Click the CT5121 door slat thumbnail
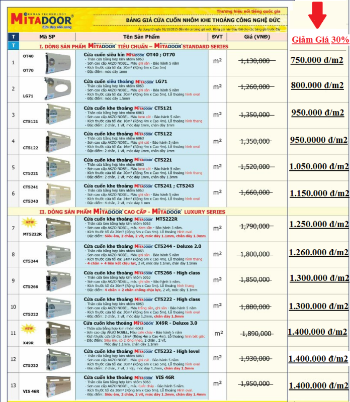This screenshot has width=350, height=402. tap(58, 115)
